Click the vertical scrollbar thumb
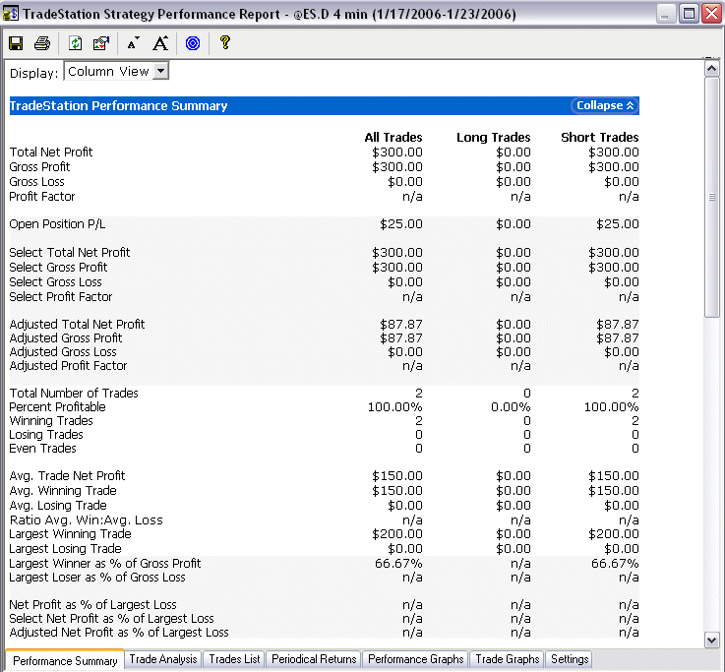Image resolution: width=725 pixels, height=672 pixels. point(711,198)
